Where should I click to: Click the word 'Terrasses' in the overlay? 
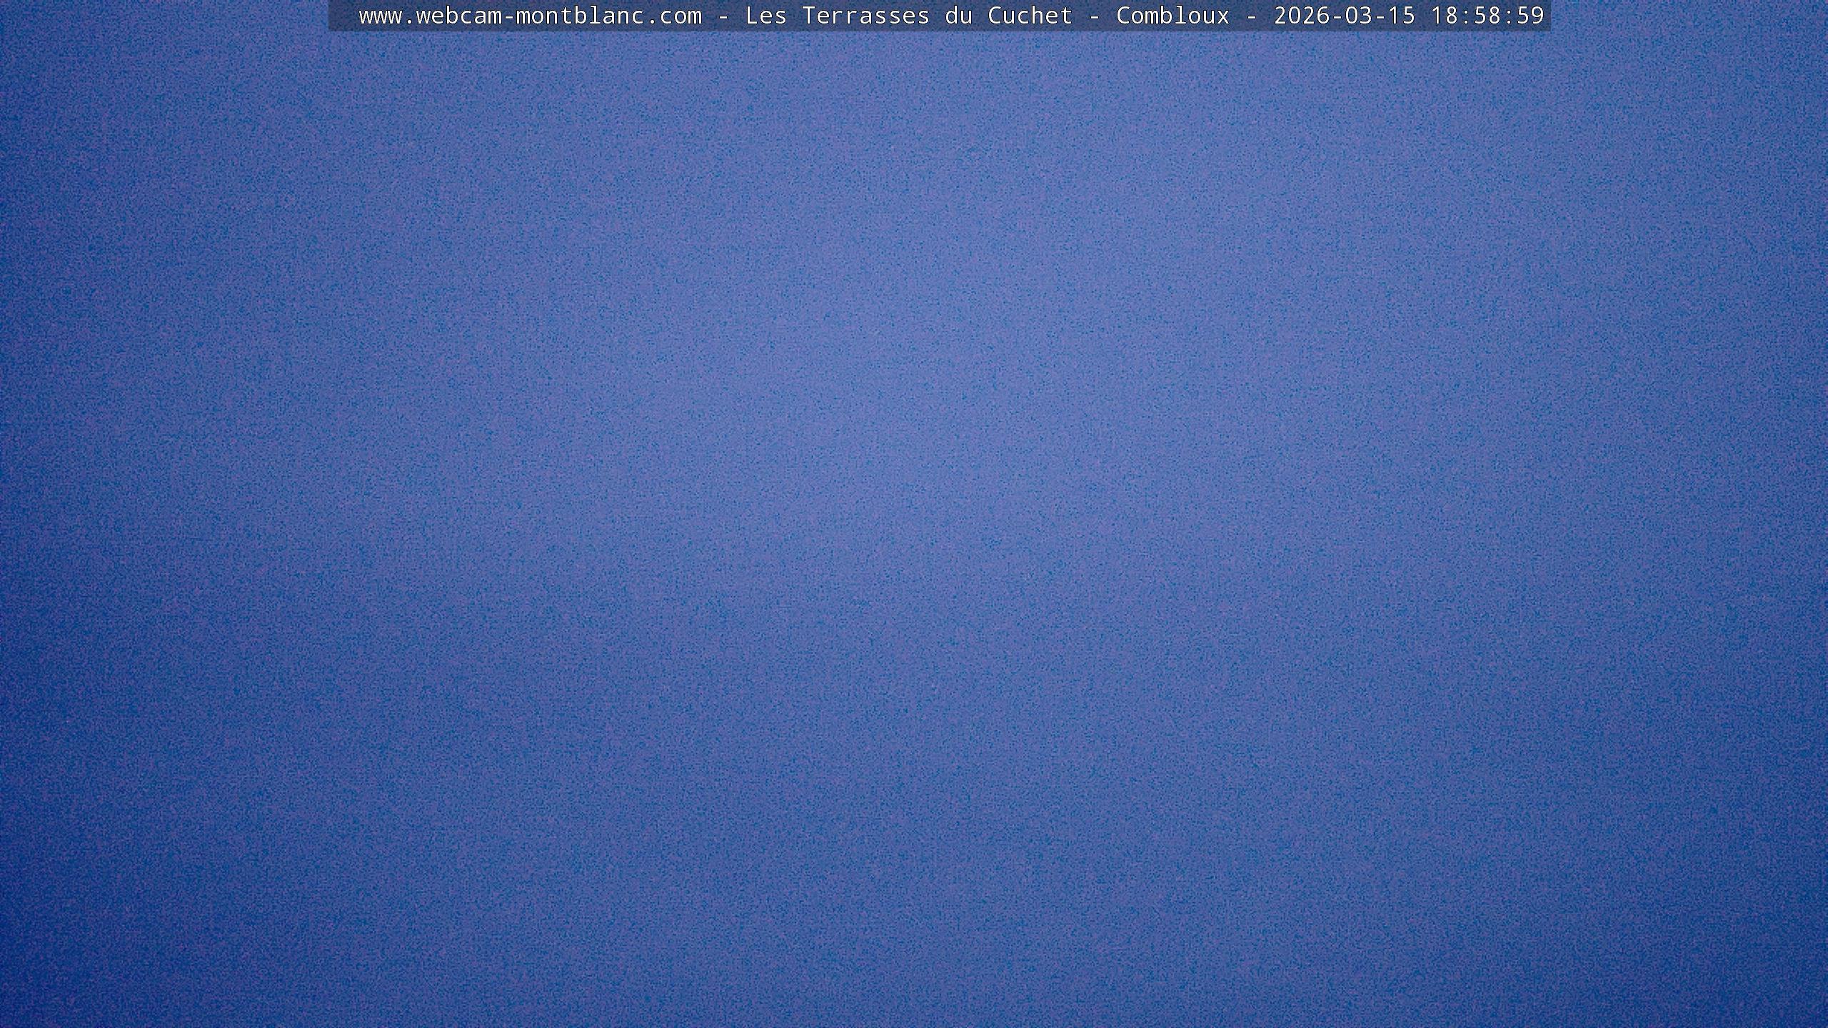[x=865, y=16]
